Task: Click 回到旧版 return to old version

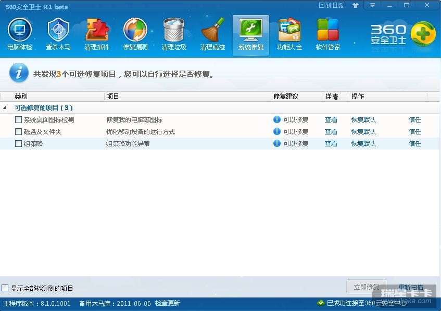Action: pos(331,5)
